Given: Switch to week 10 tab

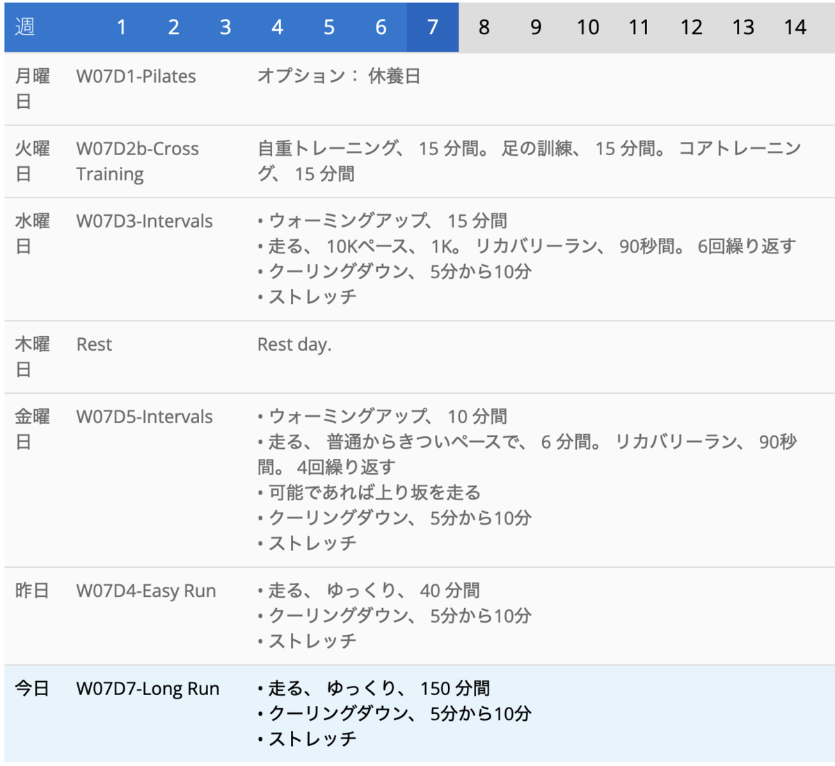Looking at the screenshot, I should [x=588, y=27].
